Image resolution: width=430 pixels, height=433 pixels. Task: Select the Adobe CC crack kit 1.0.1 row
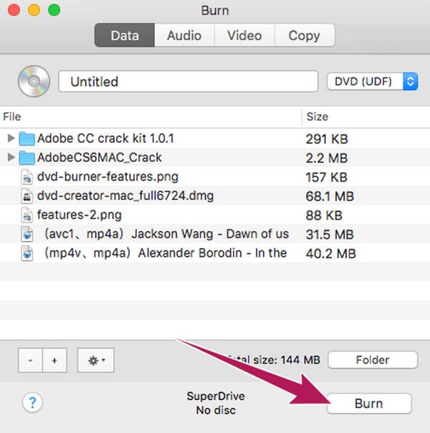(x=215, y=138)
